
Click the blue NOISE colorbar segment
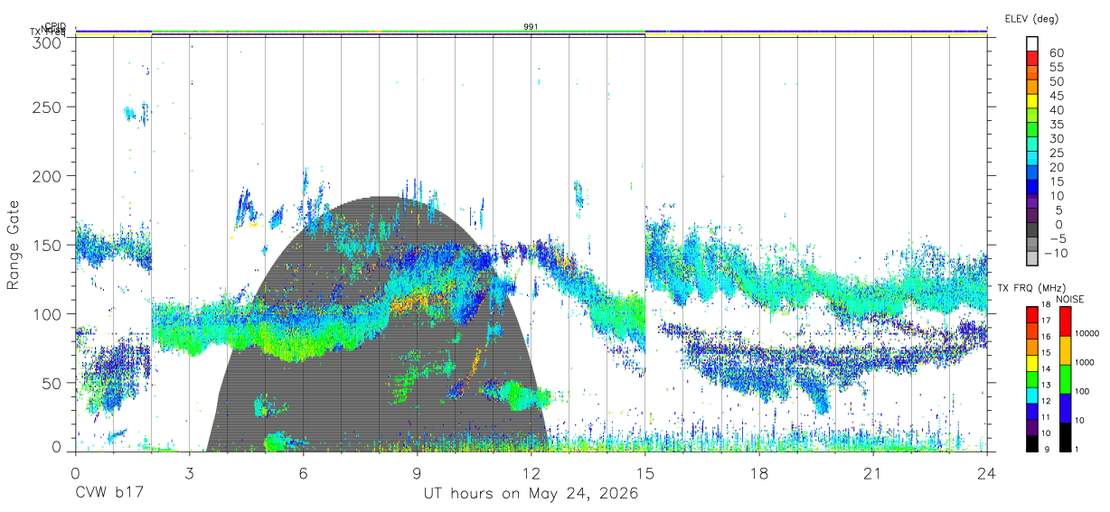pyautogui.click(x=1066, y=408)
